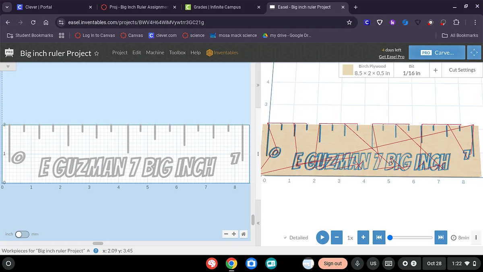The width and height of the screenshot is (483, 272).
Task: Rewind simulation to the start
Action: point(379,237)
